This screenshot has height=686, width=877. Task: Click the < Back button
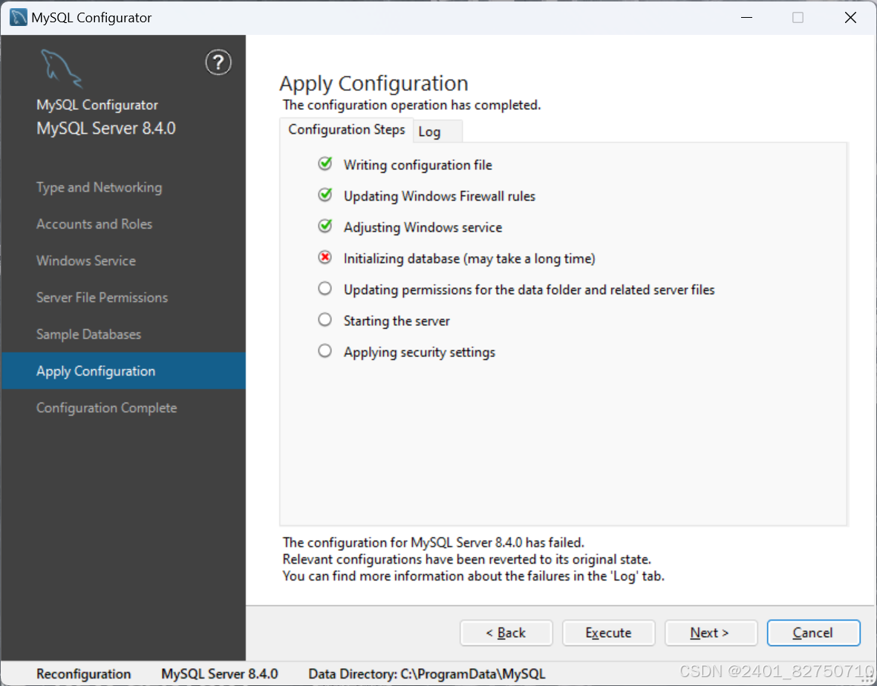coord(506,633)
